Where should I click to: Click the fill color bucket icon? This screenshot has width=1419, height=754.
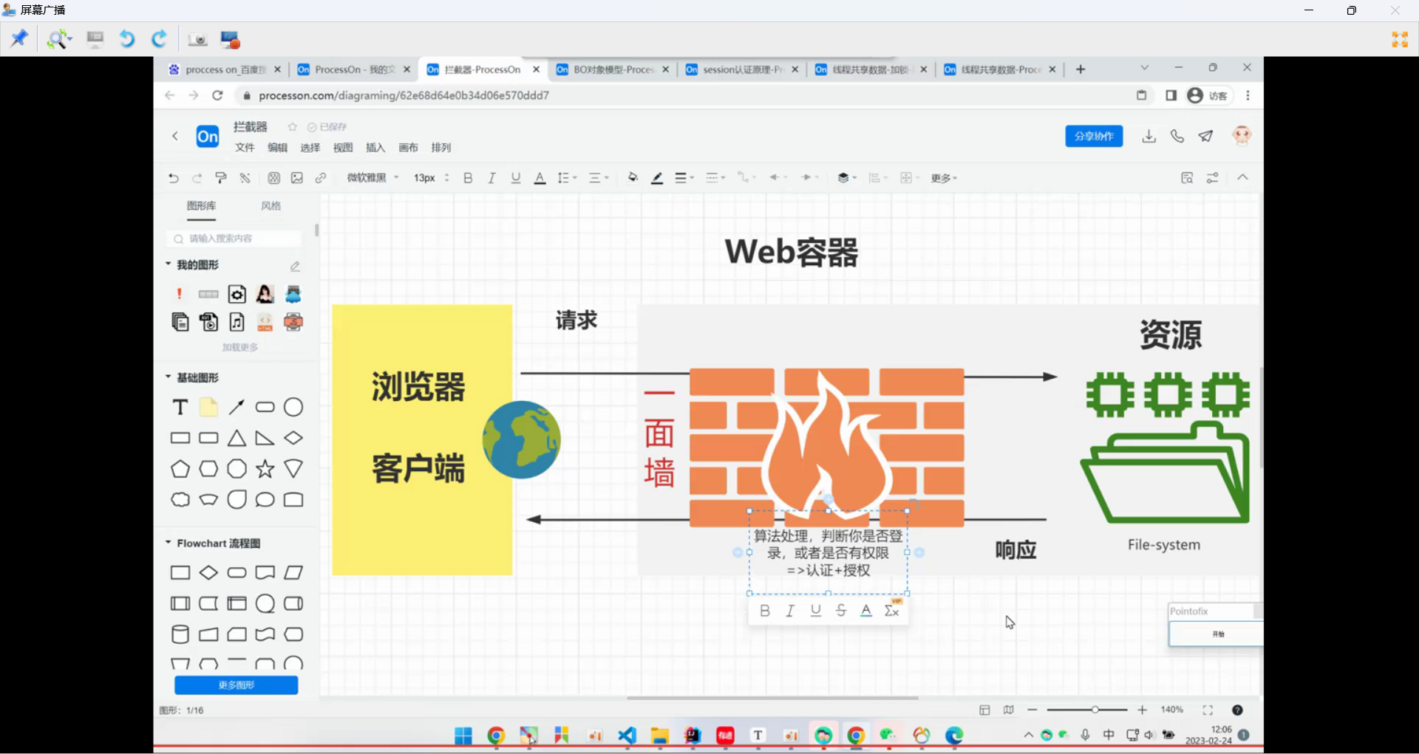(x=633, y=178)
